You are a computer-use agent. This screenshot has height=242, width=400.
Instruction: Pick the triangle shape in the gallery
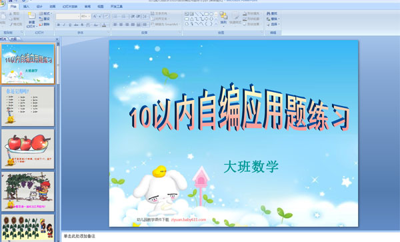(x=191, y=19)
